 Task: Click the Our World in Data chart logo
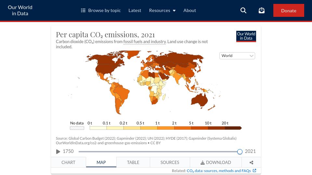point(246,36)
